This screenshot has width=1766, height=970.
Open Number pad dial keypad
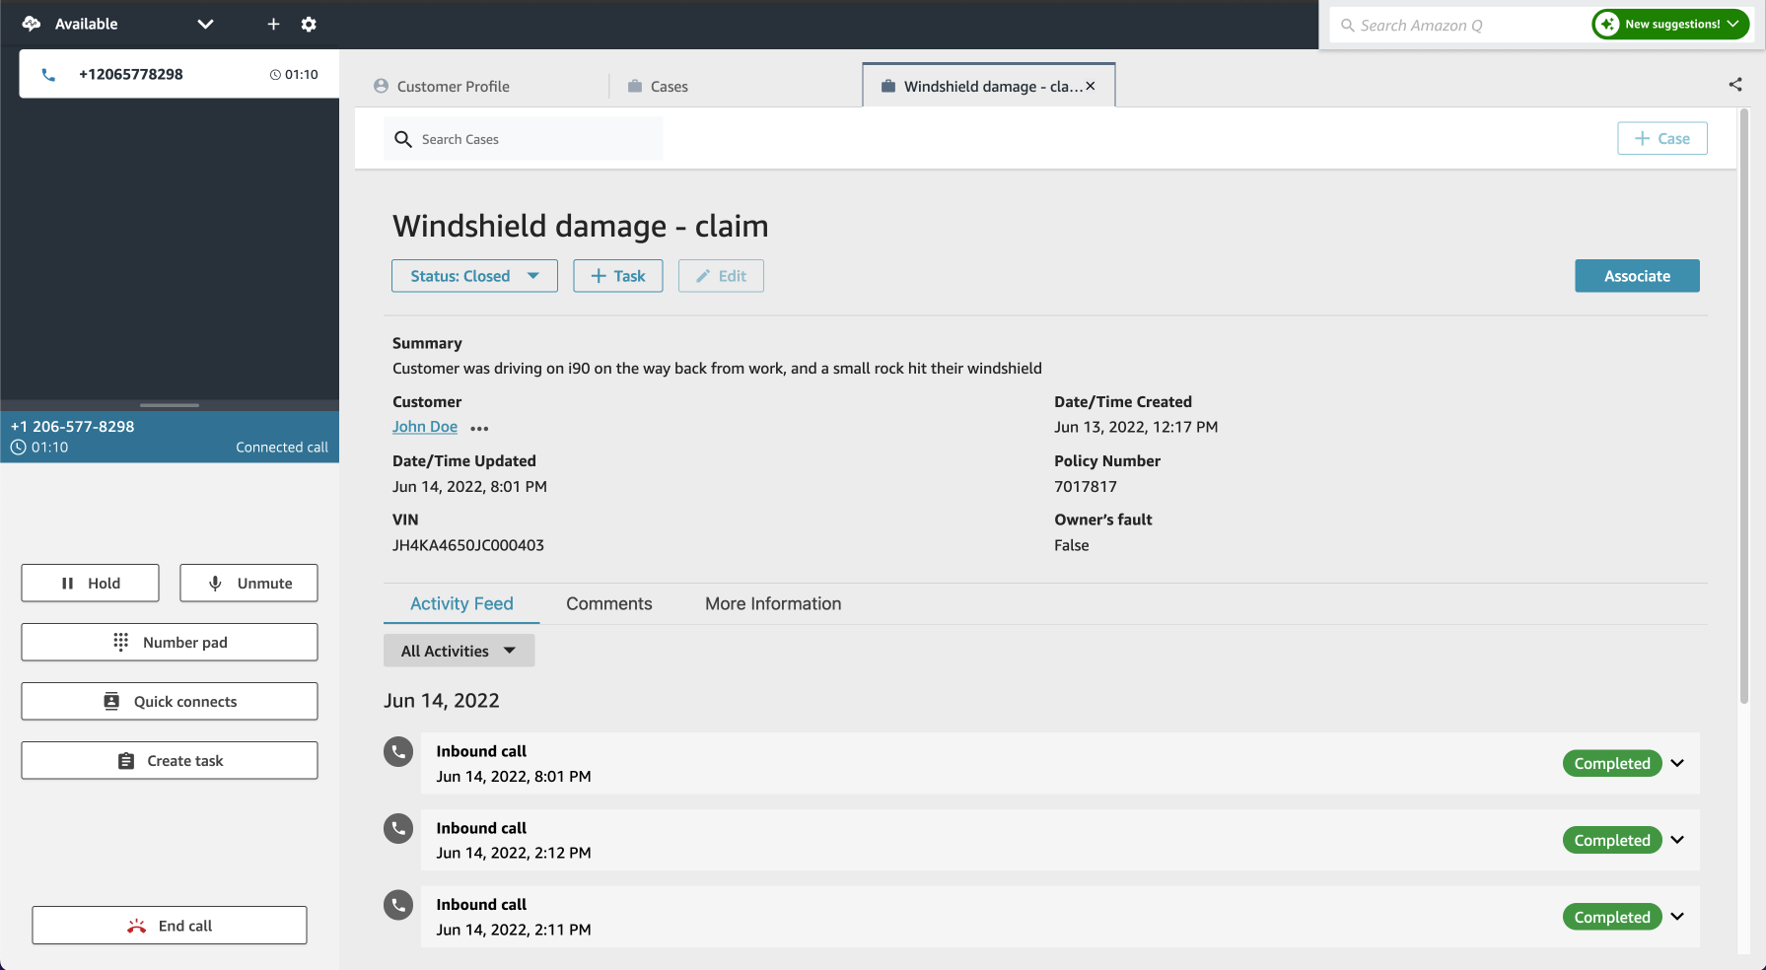tap(170, 643)
